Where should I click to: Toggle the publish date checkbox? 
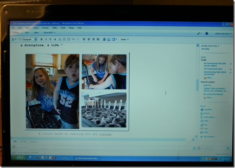click(199, 148)
